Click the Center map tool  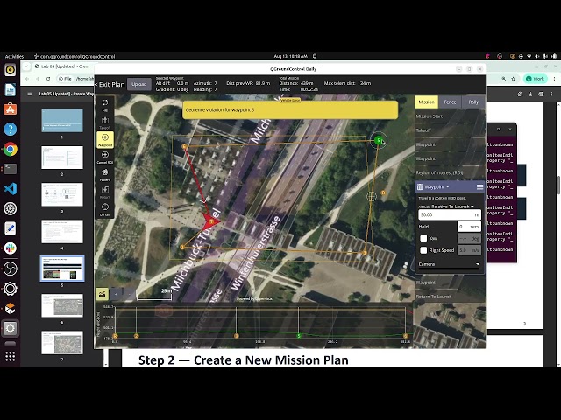(105, 209)
